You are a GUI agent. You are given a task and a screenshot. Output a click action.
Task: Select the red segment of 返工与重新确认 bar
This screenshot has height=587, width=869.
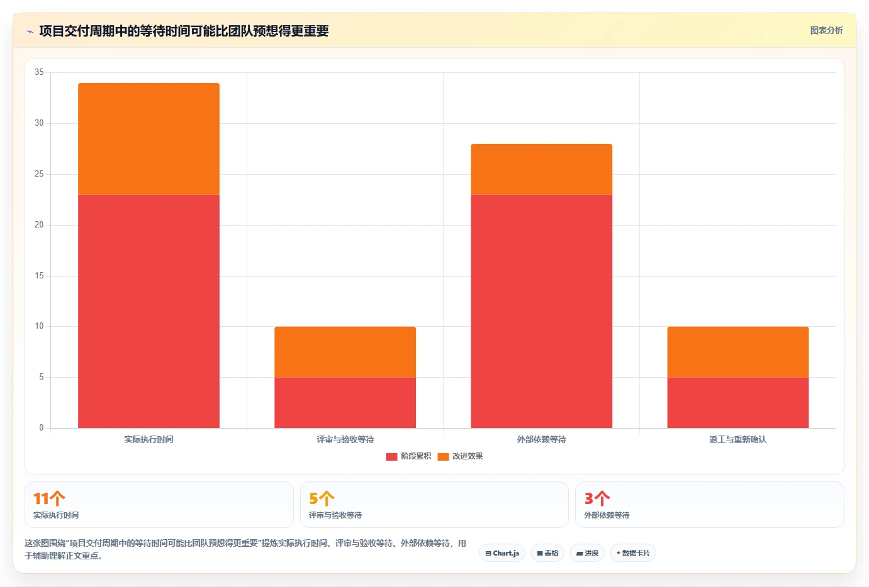click(x=737, y=403)
